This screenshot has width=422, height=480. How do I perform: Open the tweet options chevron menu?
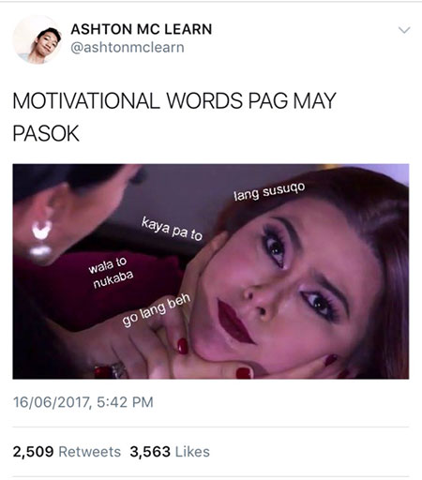click(x=404, y=30)
